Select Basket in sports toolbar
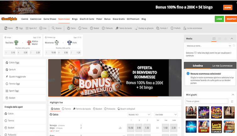The image size is (237, 136). pyautogui.click(x=94, y=28)
